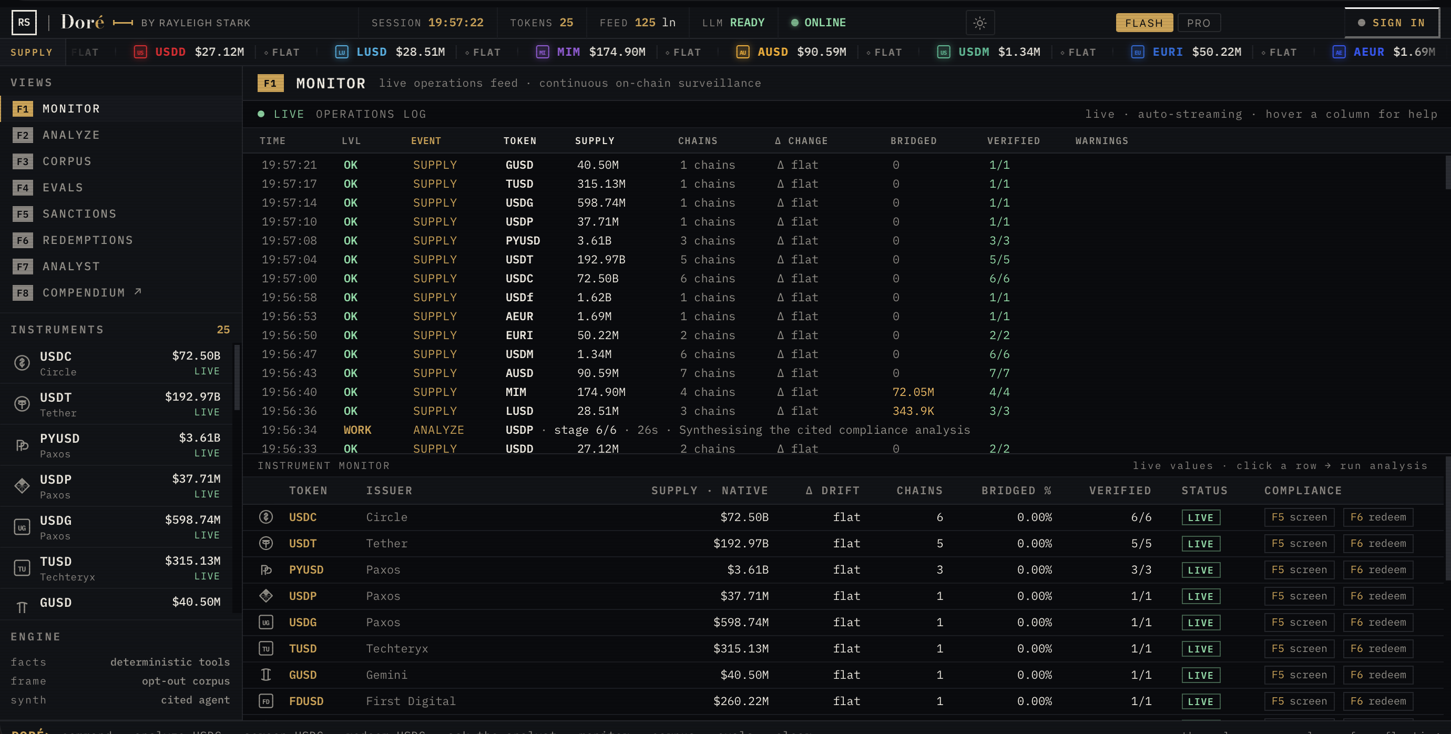This screenshot has height=734, width=1451.
Task: Click the operations log scrollbar
Action: pyautogui.click(x=1448, y=172)
